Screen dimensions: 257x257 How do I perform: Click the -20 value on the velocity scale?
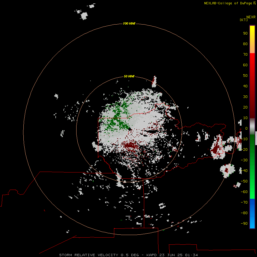click(x=244, y=149)
